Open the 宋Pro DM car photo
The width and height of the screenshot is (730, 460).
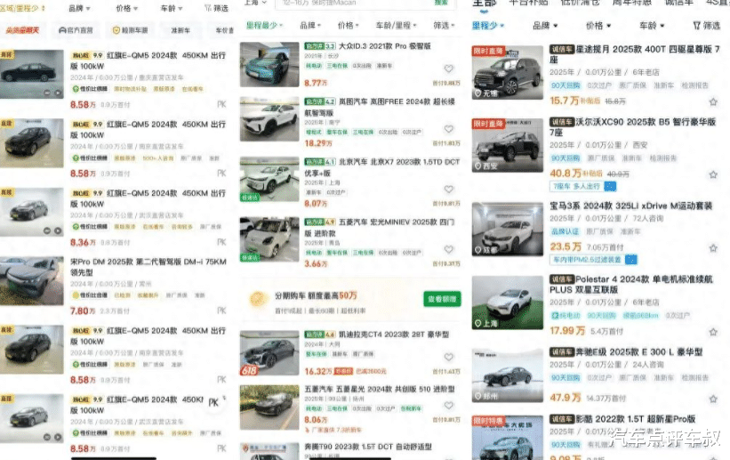(32, 281)
